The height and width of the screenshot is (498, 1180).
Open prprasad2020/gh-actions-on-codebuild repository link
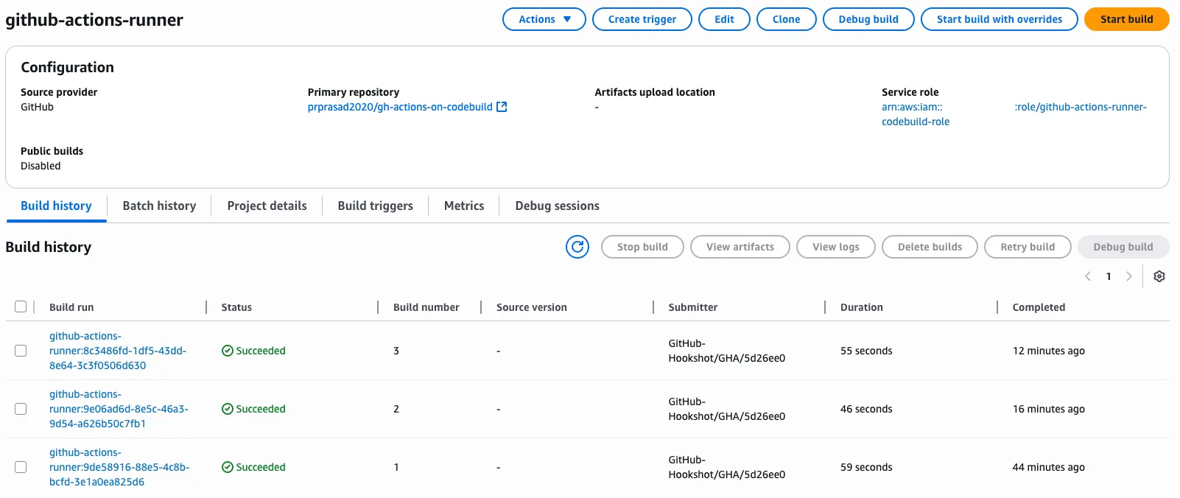400,107
